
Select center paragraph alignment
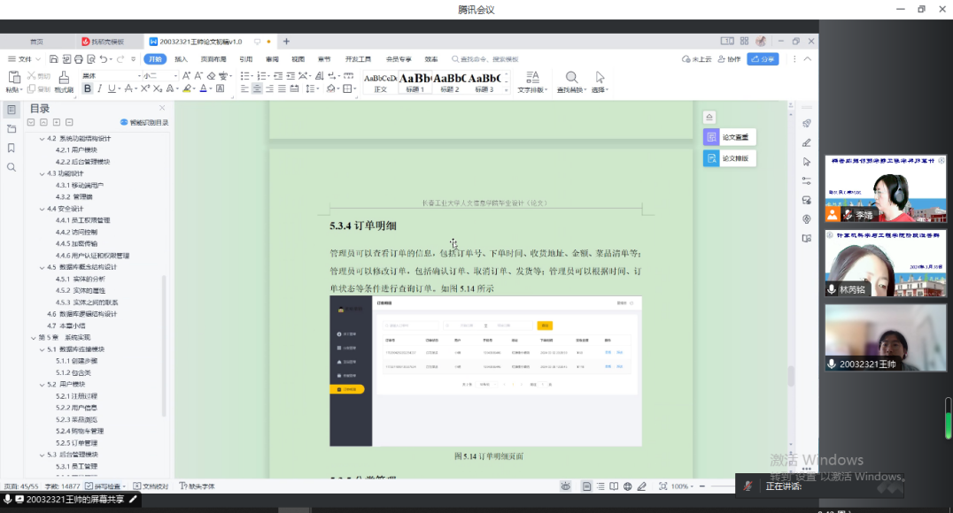click(257, 88)
